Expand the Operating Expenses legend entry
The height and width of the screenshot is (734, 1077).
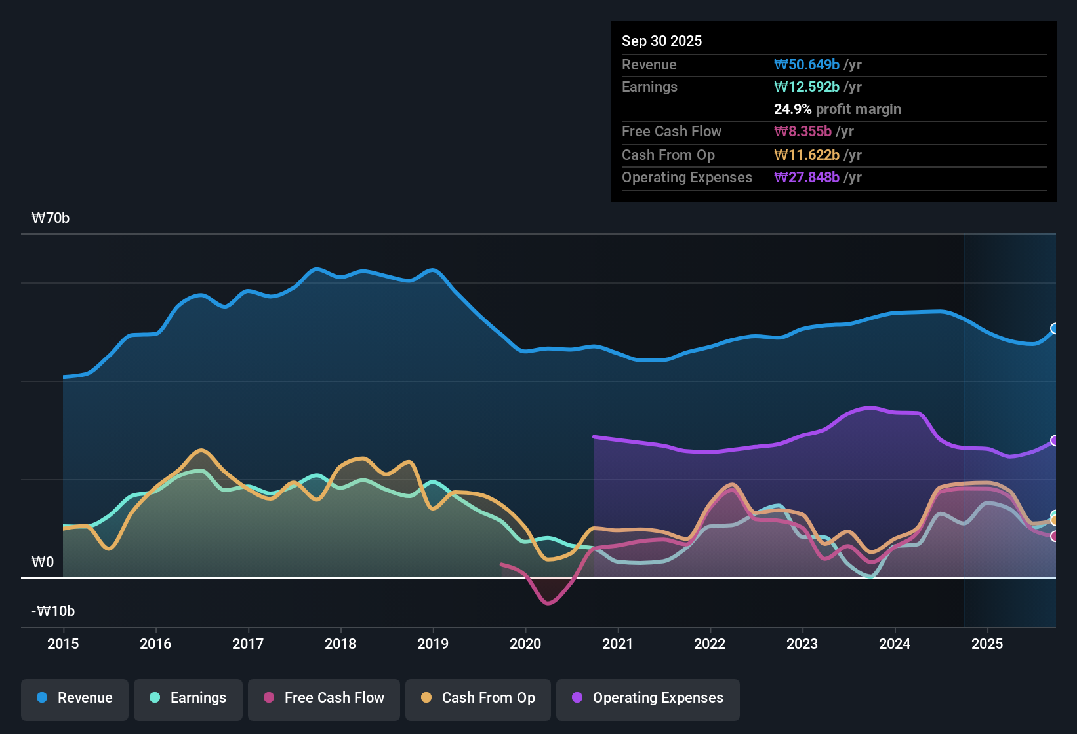point(648,699)
